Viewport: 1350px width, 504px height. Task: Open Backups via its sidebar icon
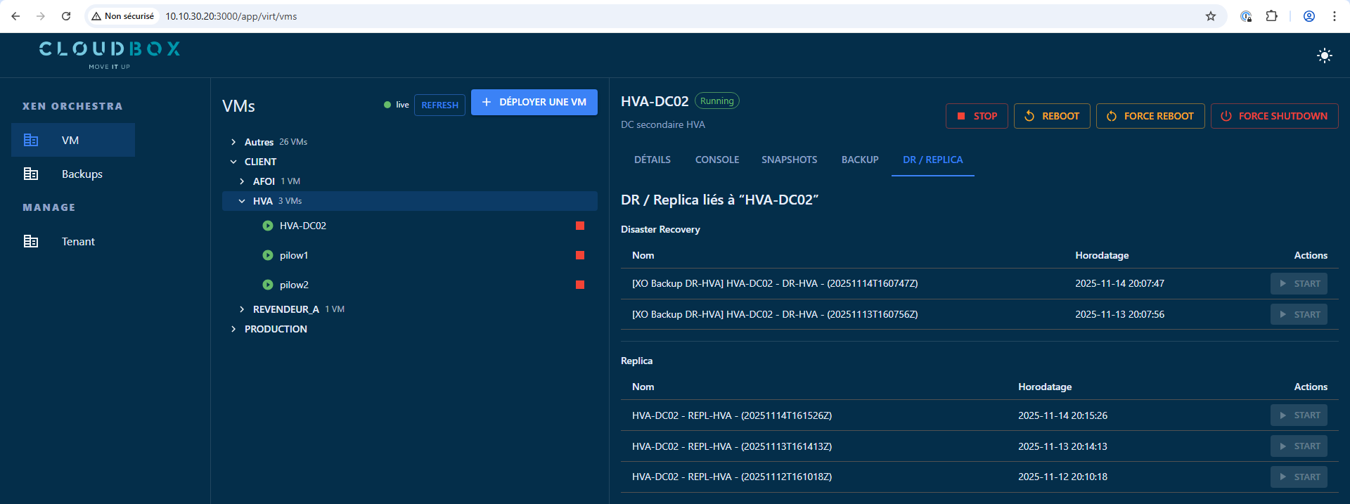(31, 174)
